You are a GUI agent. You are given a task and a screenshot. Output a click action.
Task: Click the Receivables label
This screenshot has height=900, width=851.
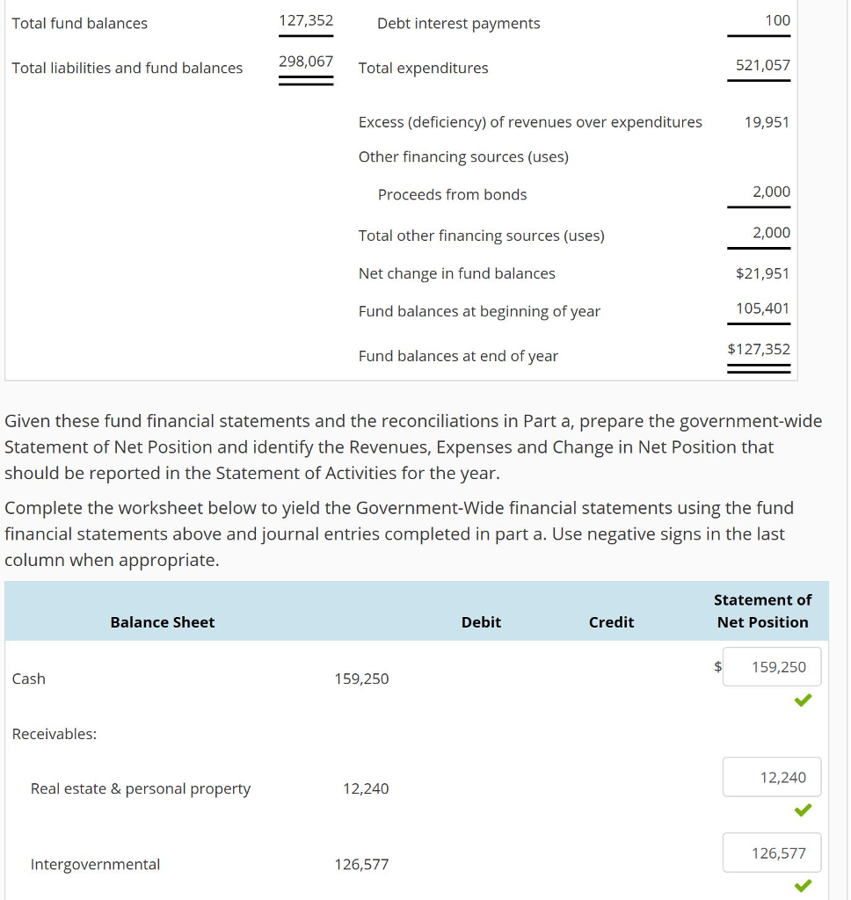pos(55,734)
